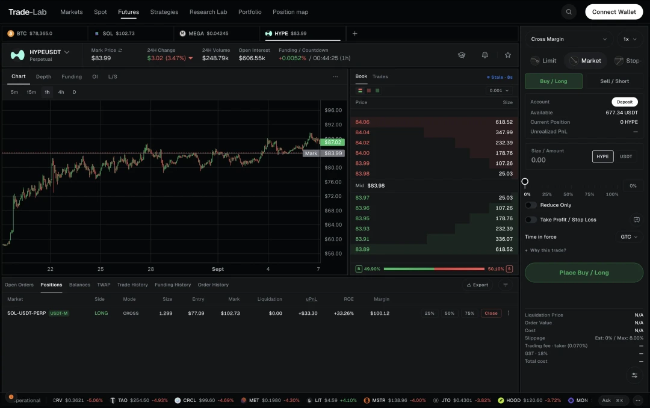This screenshot has height=408, width=650.
Task: Click the refresh icon next to Mark Price
Action: (x=120, y=50)
